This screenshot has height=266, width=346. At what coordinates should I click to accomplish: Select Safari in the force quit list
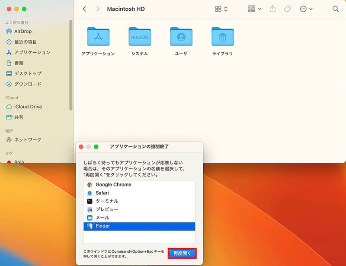(139, 193)
